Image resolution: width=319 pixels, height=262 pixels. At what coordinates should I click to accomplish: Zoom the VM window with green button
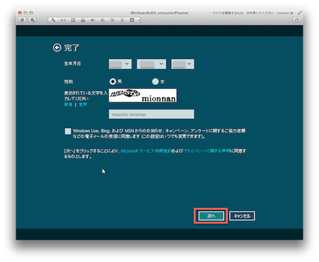31,13
